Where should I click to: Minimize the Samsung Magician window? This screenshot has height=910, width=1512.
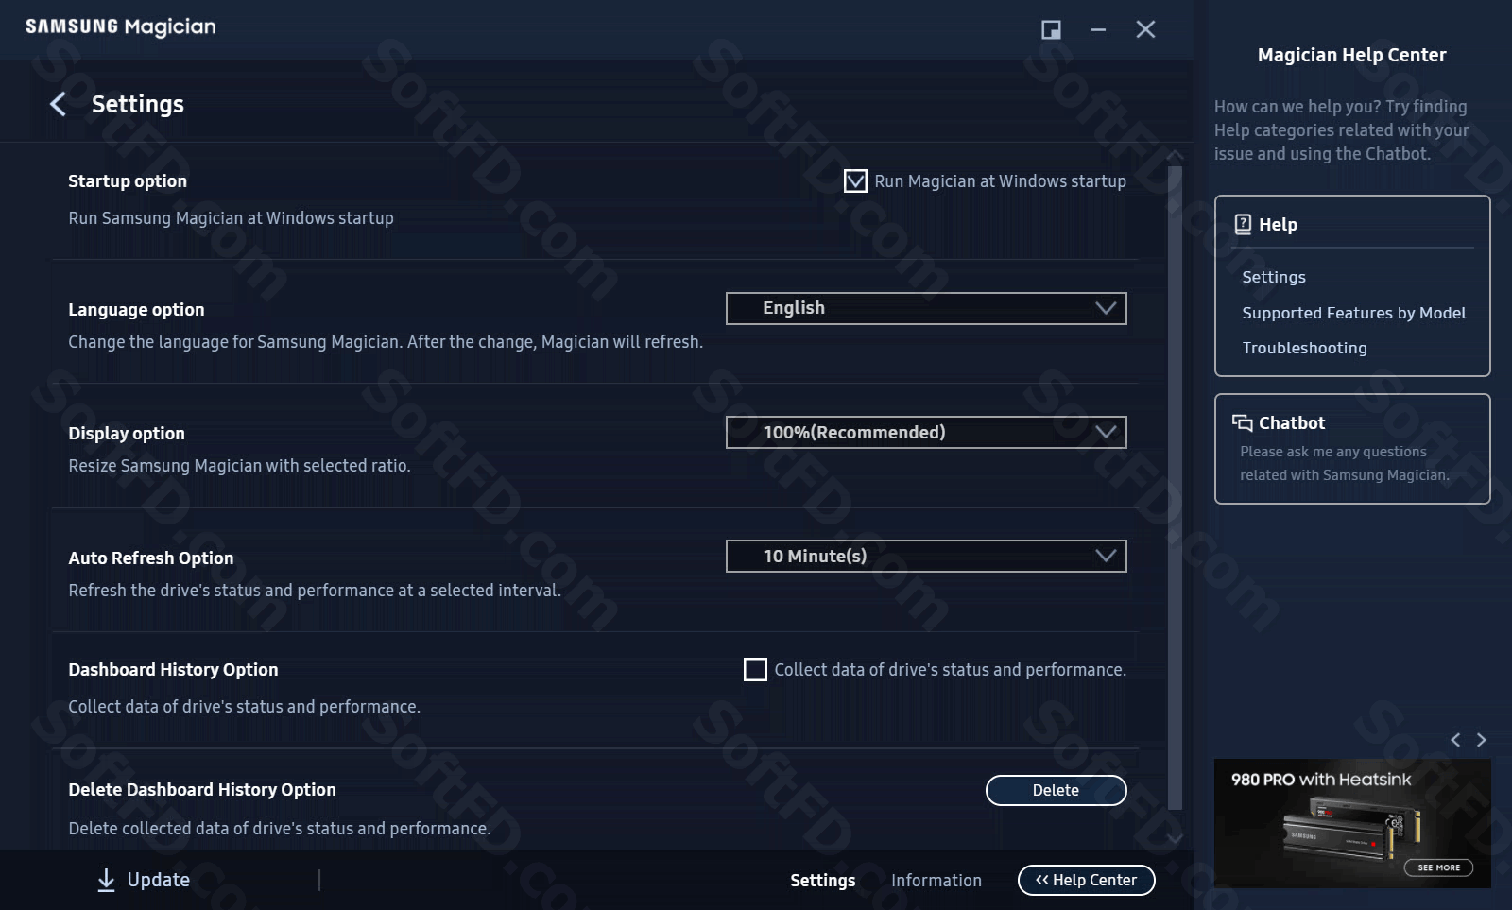1098,29
